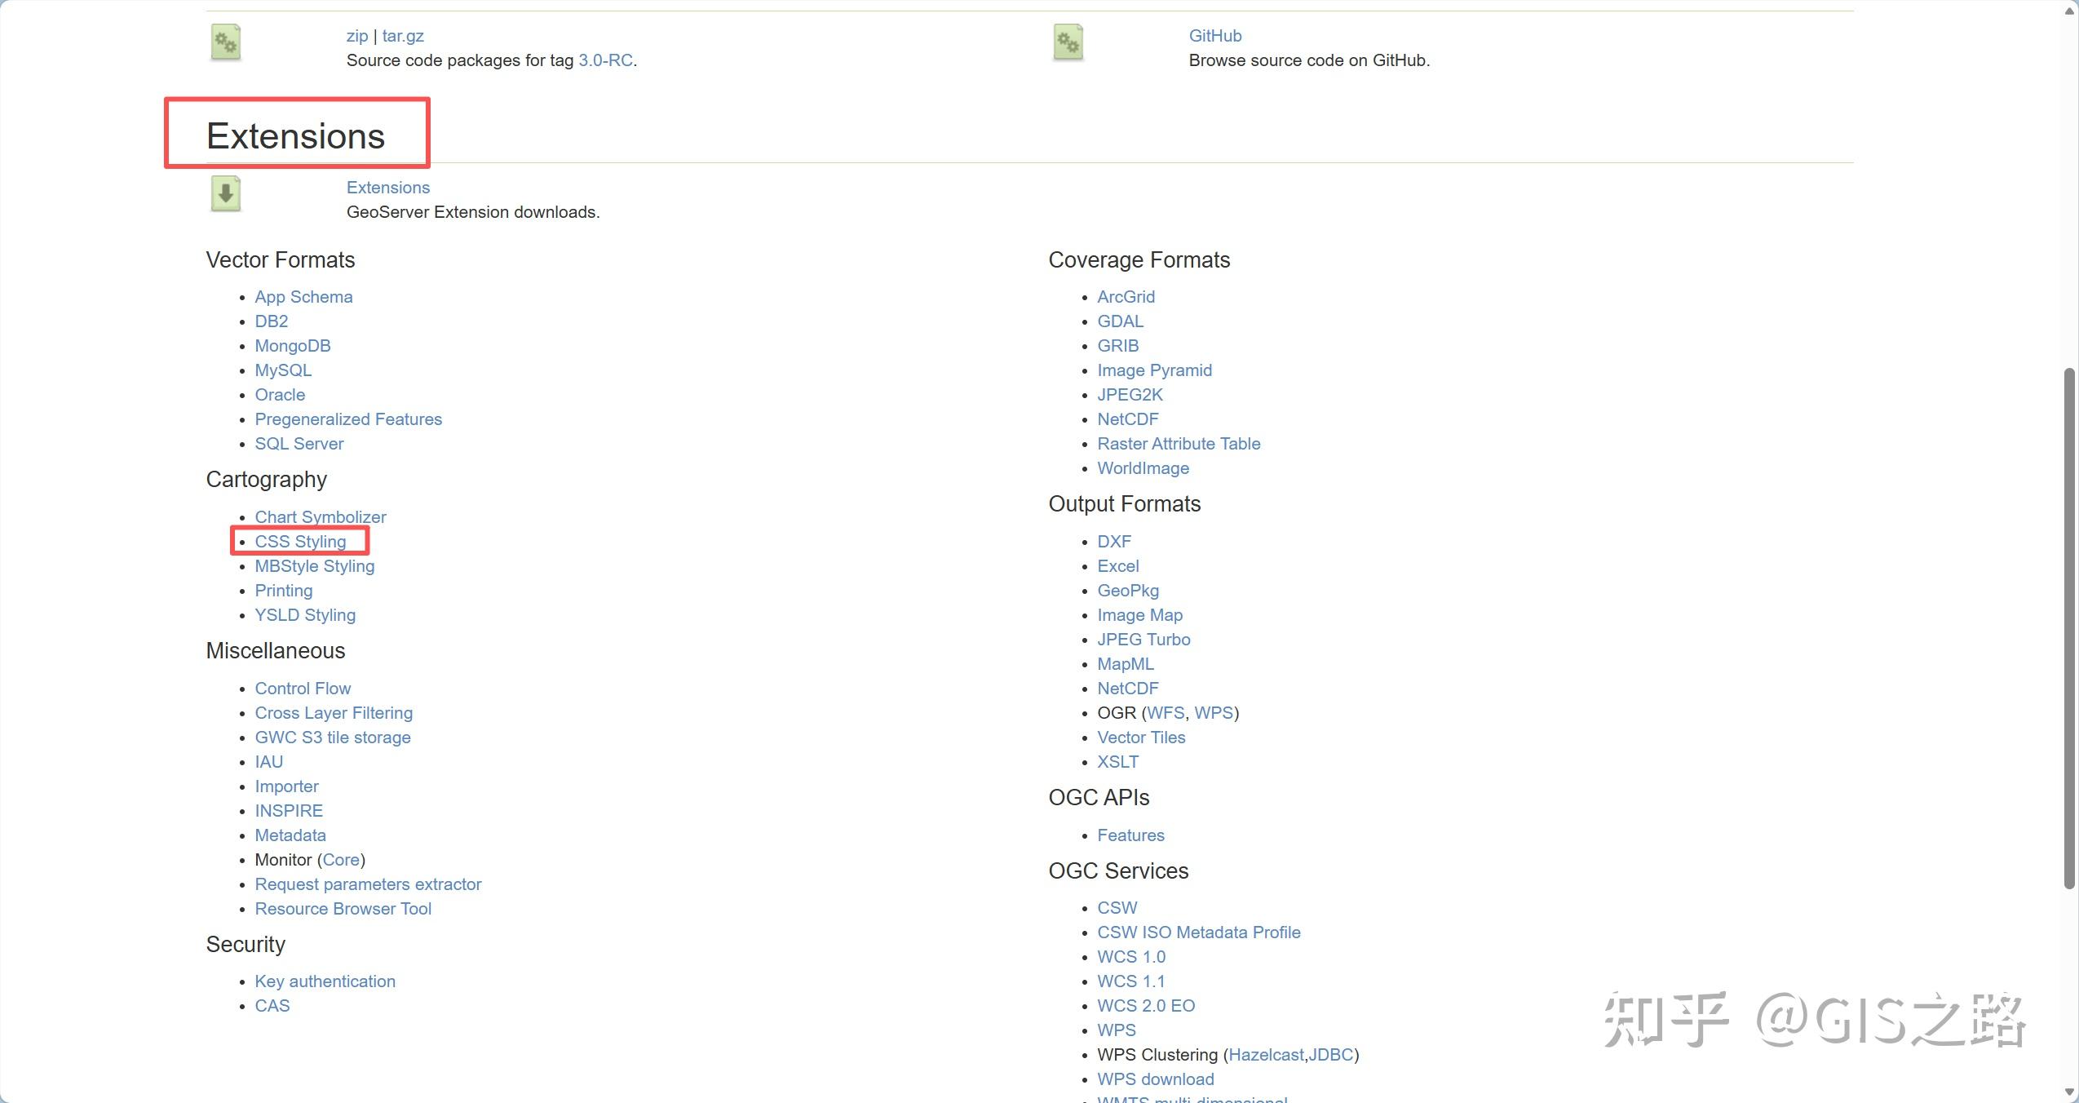Open the 3.0-RC tag link

605,60
